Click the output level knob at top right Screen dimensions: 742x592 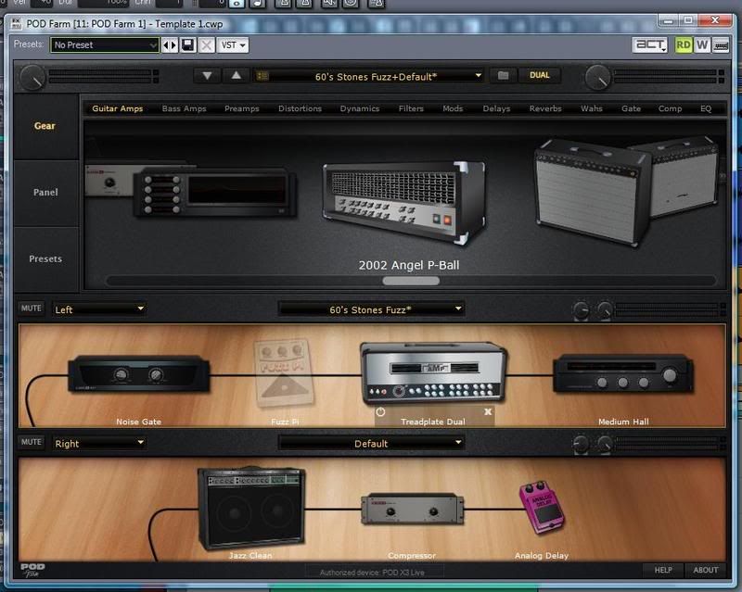tap(597, 77)
